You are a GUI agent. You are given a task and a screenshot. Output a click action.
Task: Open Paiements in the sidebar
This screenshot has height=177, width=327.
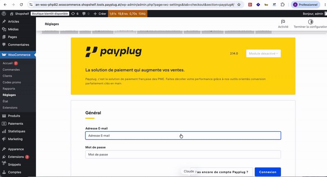pyautogui.click(x=16, y=123)
